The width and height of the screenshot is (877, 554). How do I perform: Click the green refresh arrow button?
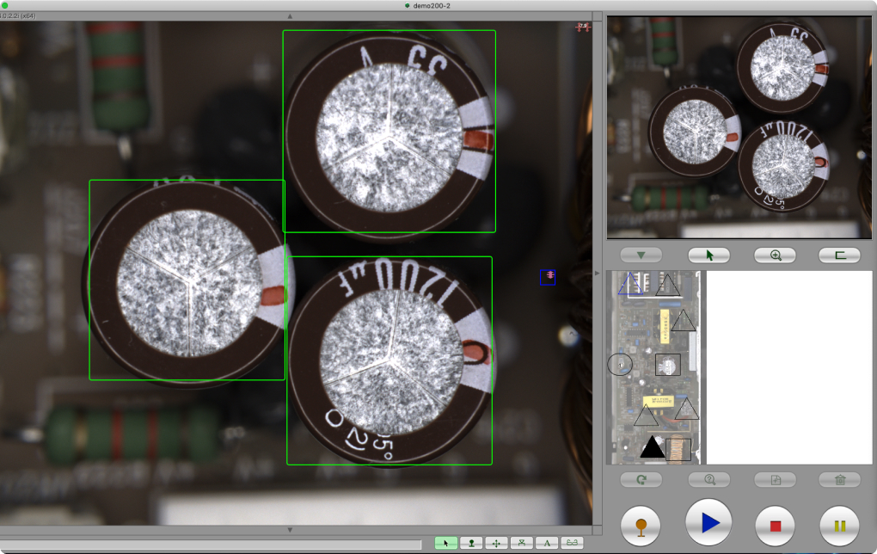[x=641, y=480]
